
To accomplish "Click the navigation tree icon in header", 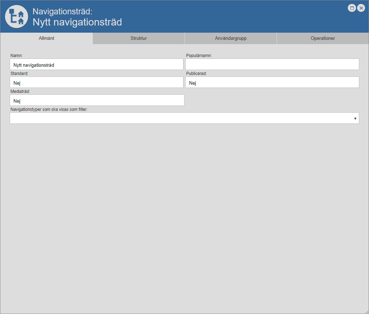I will point(17,17).
